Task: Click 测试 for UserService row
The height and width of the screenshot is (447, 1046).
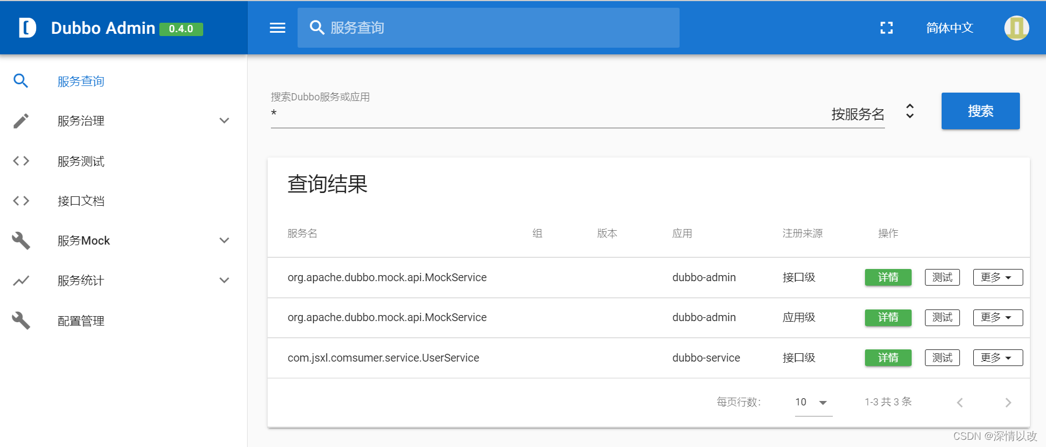Action: 942,358
